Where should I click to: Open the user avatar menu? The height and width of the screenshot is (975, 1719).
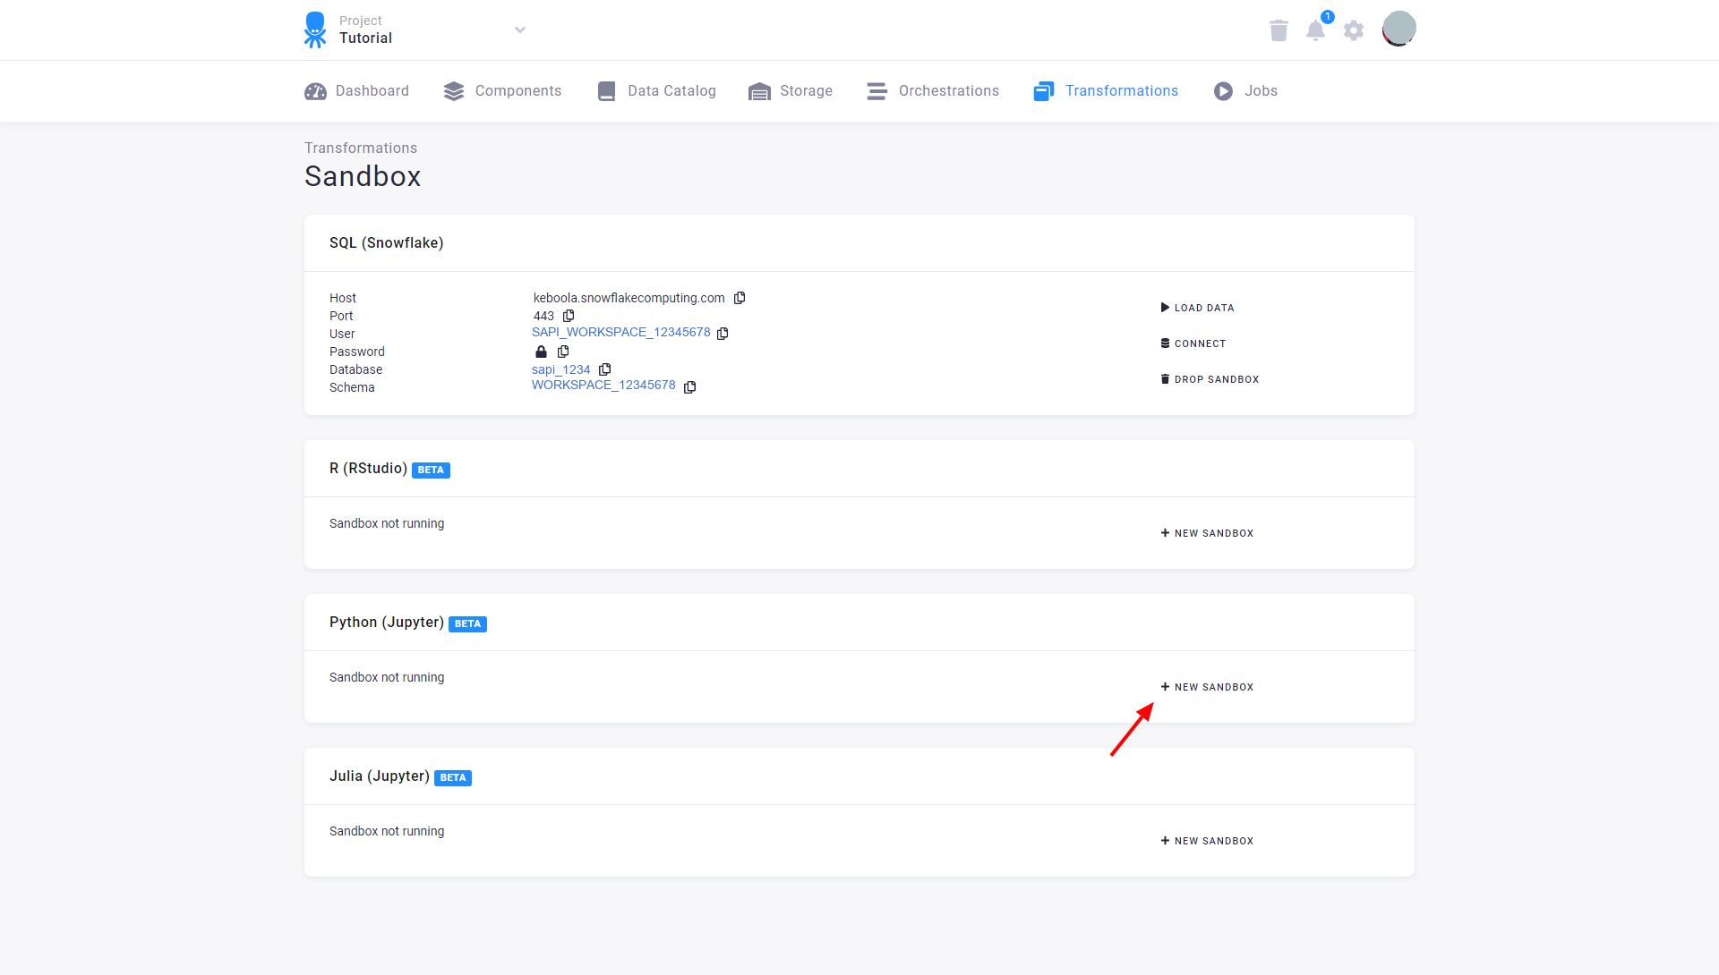pyautogui.click(x=1398, y=29)
